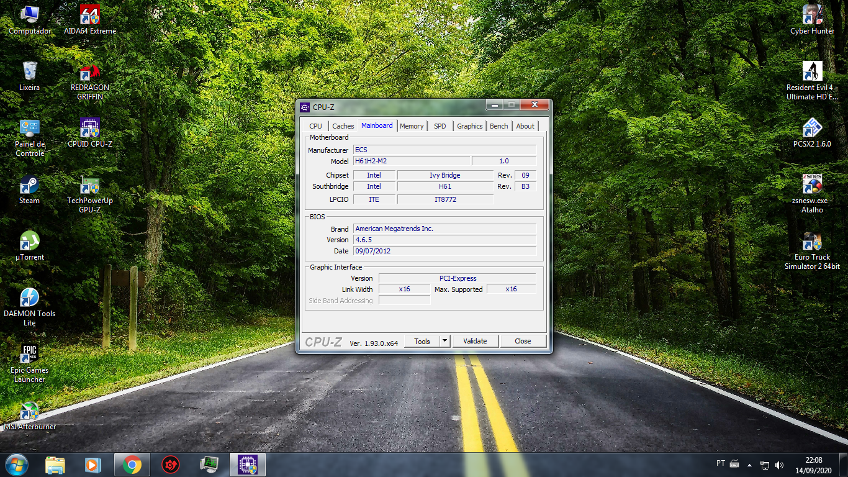The image size is (848, 477).
Task: Select the AIDA64 Extreme desktop shortcut
Action: [x=90, y=20]
